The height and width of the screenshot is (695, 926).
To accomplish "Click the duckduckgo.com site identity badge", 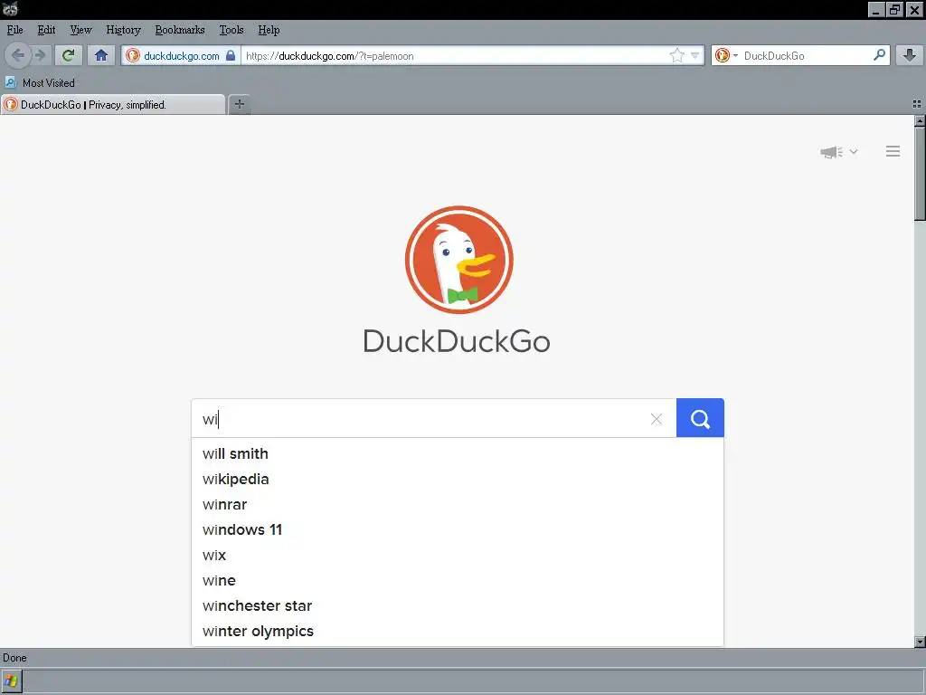I will pos(181,55).
